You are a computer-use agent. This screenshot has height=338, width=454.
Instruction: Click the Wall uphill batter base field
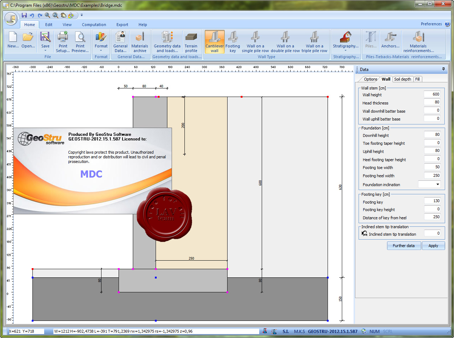(x=432, y=118)
